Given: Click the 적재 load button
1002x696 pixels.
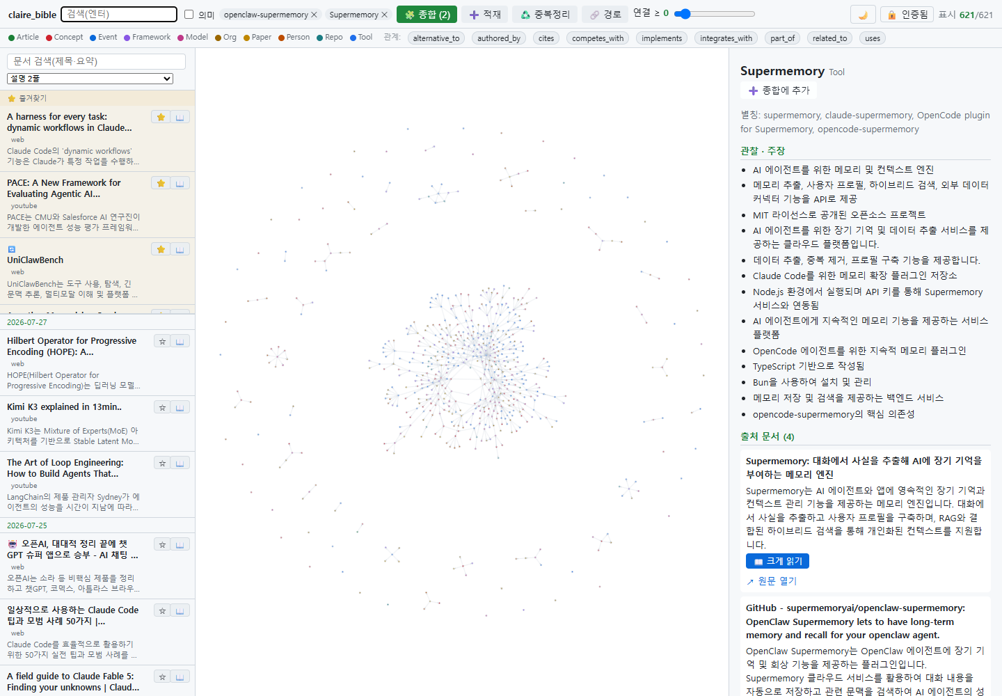Looking at the screenshot, I should [x=485, y=15].
